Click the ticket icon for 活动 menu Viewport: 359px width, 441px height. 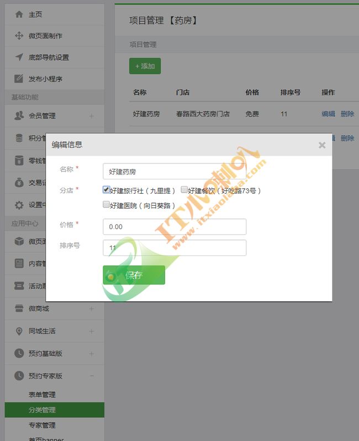pos(19,286)
